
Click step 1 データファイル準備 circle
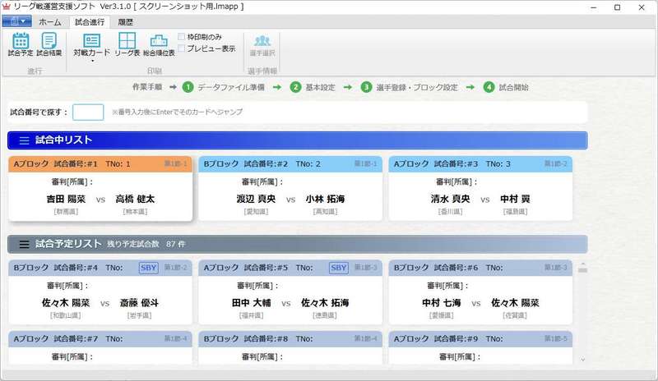point(188,87)
